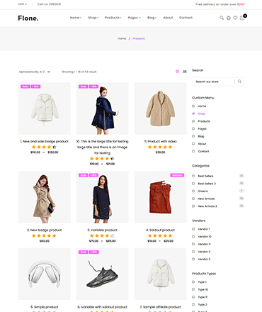
Task: Focus the 'Search our store' input field
Action: point(214,82)
